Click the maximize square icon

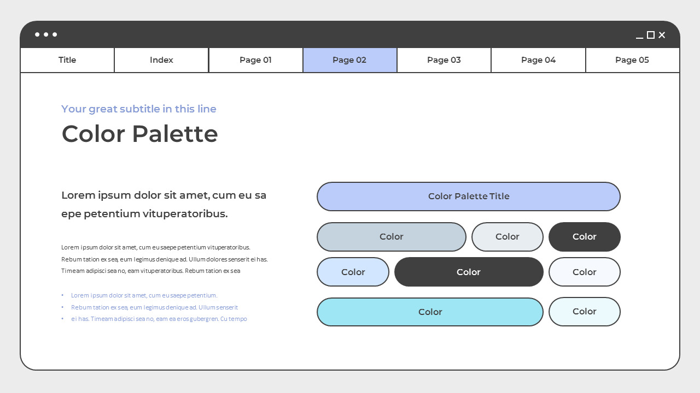click(650, 35)
